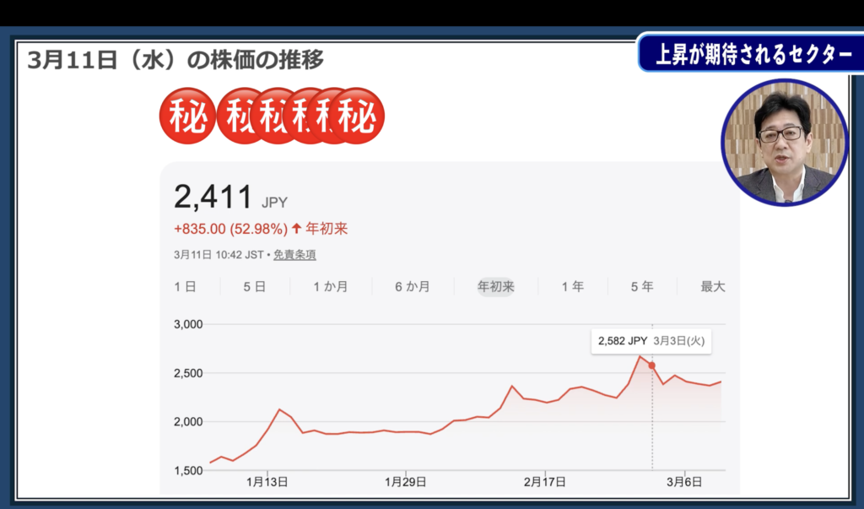Show the 5年 price history

click(641, 287)
